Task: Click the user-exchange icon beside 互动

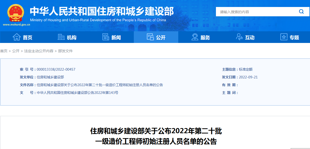Action: coord(239,37)
